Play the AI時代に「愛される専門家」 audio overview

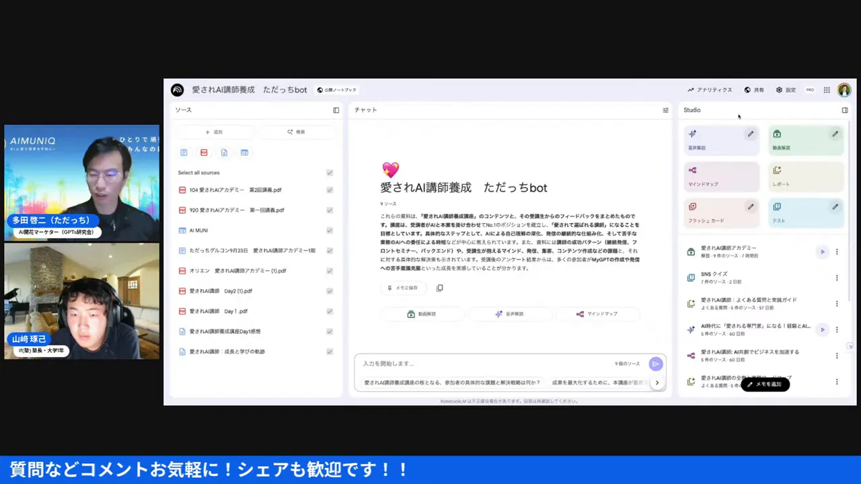point(822,329)
